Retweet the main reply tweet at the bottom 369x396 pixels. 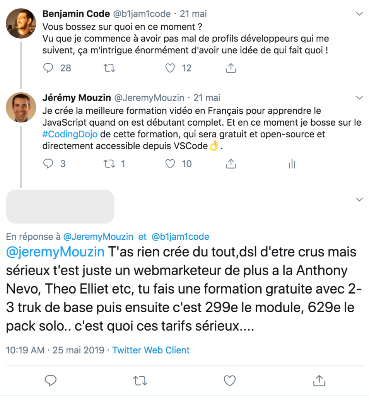[x=140, y=381]
